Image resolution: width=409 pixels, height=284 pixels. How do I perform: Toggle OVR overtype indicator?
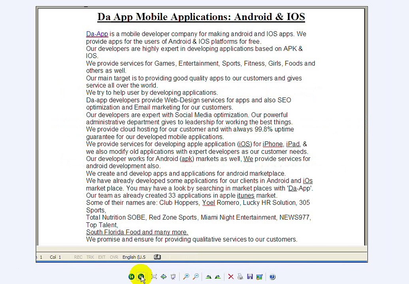pyautogui.click(x=114, y=257)
